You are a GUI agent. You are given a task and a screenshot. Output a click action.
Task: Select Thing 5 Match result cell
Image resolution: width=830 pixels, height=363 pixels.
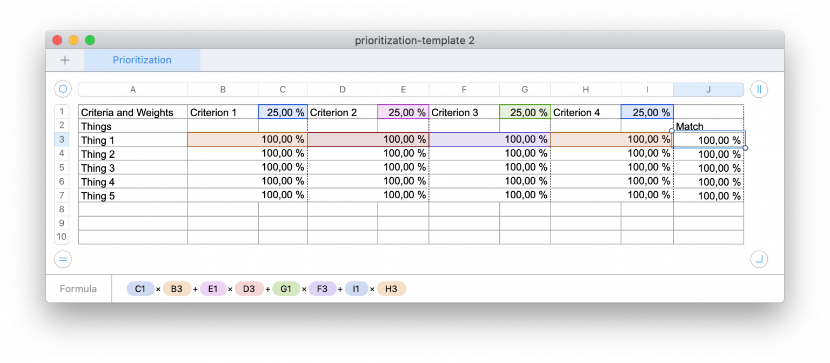click(708, 195)
